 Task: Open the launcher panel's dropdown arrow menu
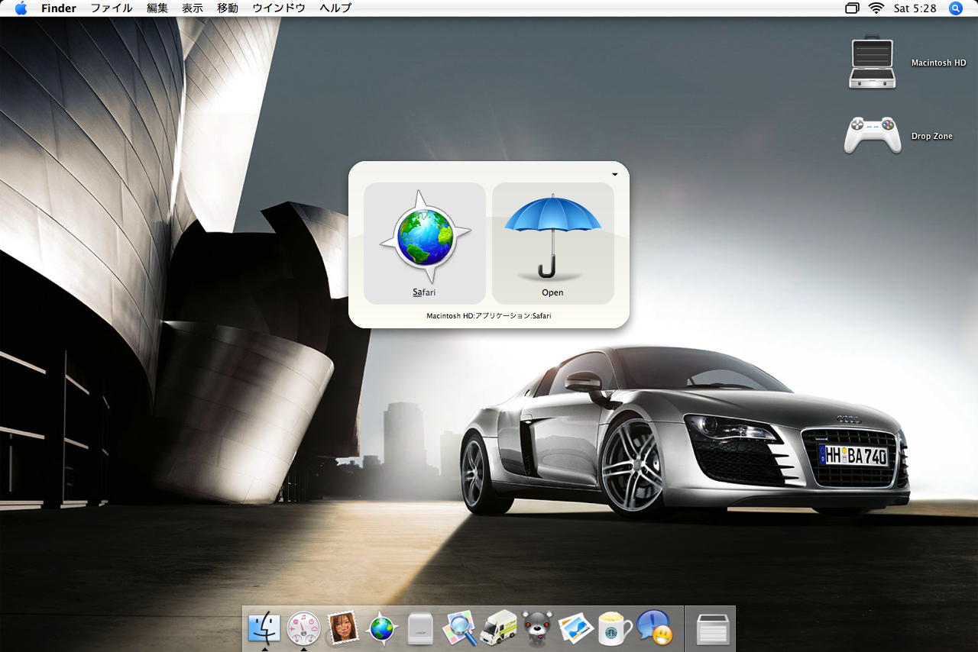pyautogui.click(x=615, y=174)
